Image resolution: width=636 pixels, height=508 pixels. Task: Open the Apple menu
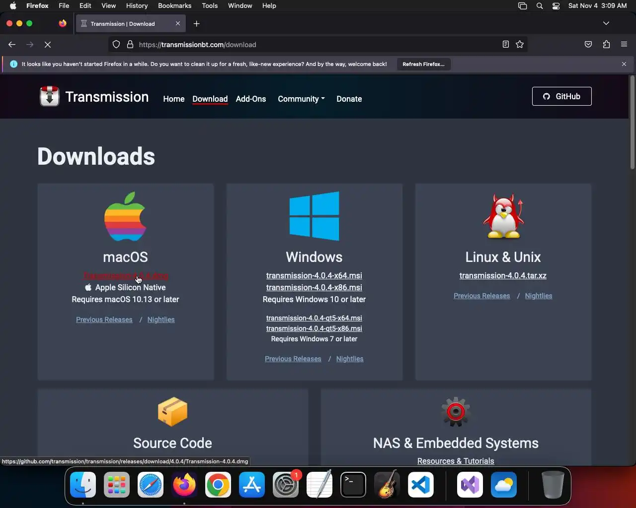pos(13,6)
